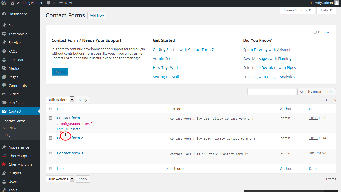Image resolution: width=341 pixels, height=192 pixels.
Task: Open the Tracking with Google Analytics link
Action: point(269,77)
